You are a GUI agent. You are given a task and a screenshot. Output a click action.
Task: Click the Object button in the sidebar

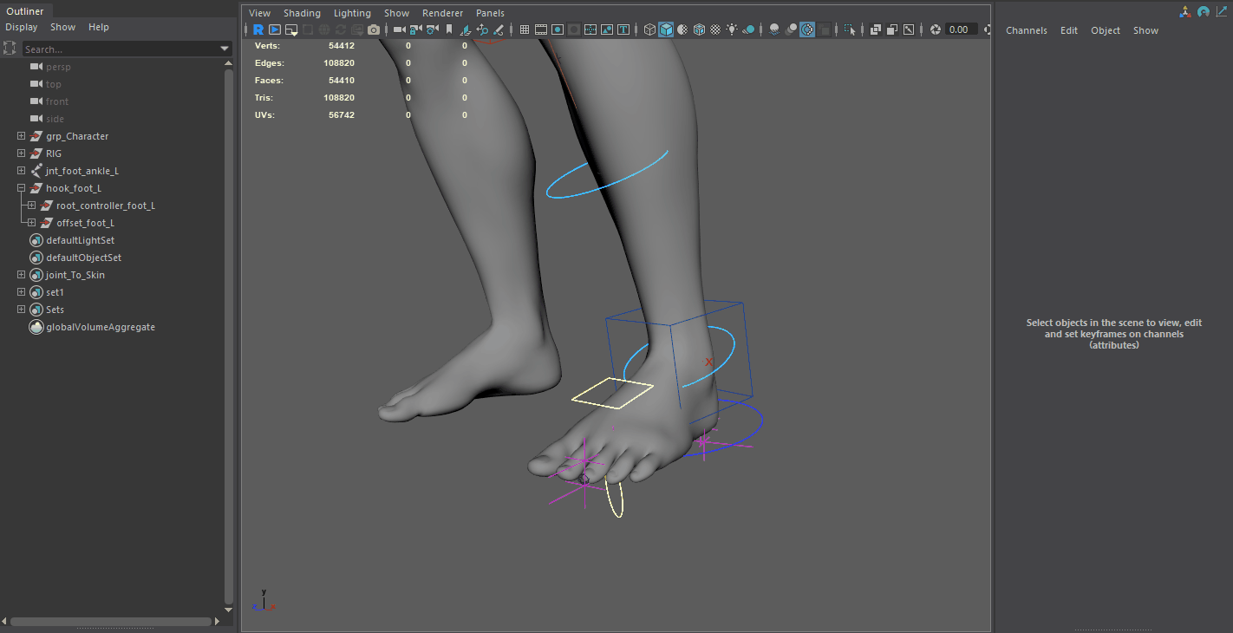click(1106, 30)
